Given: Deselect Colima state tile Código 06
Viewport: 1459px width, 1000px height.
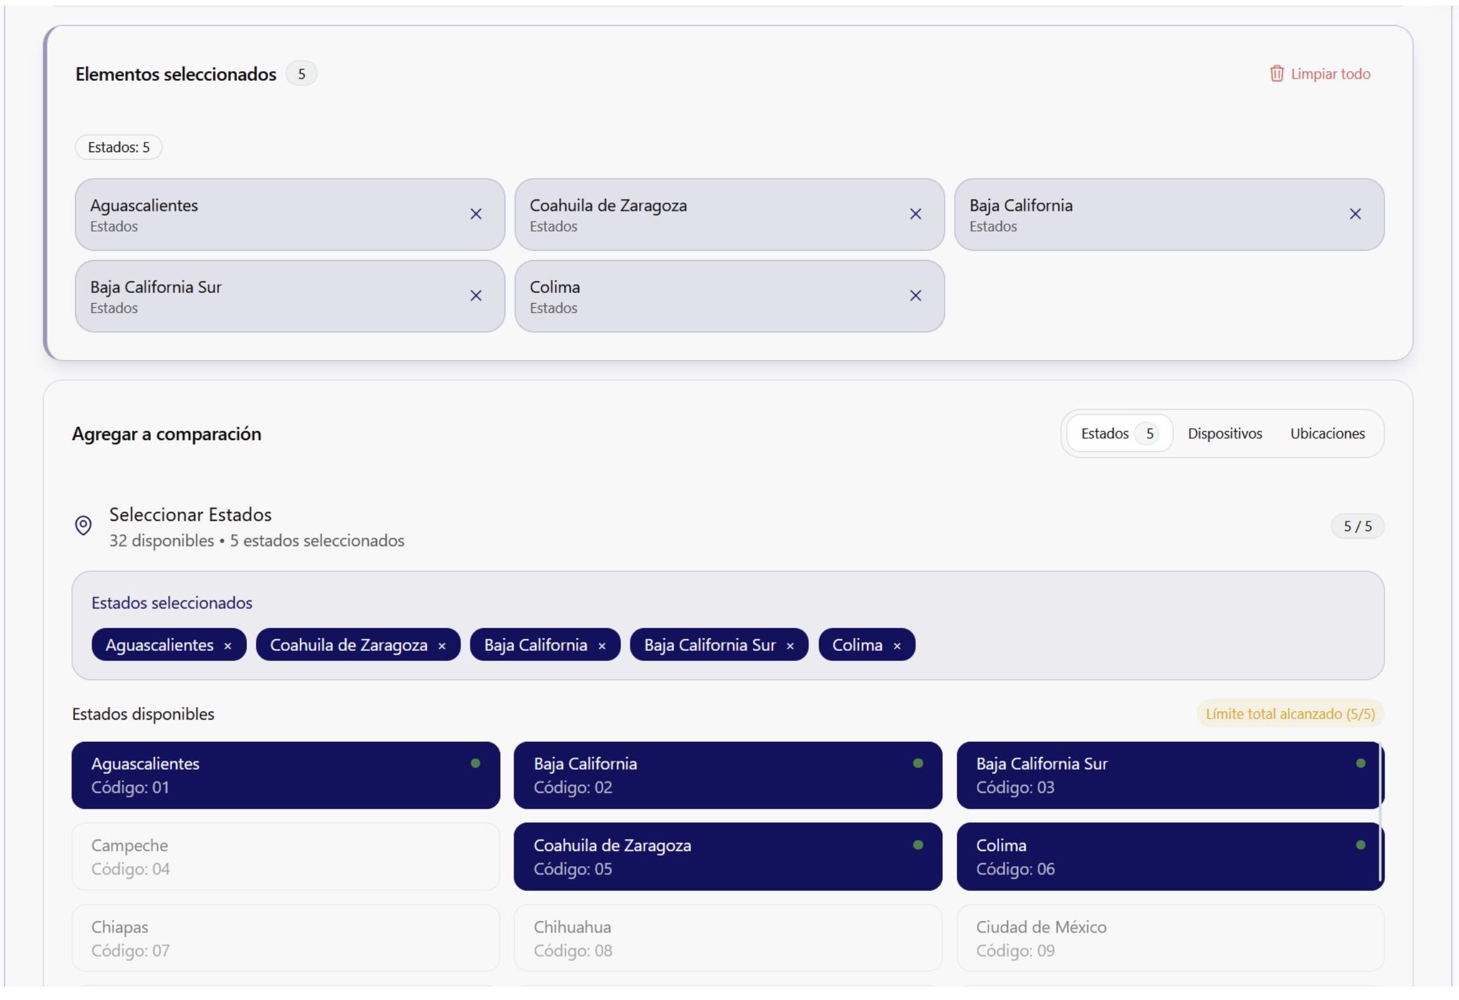Looking at the screenshot, I should click(1167, 857).
